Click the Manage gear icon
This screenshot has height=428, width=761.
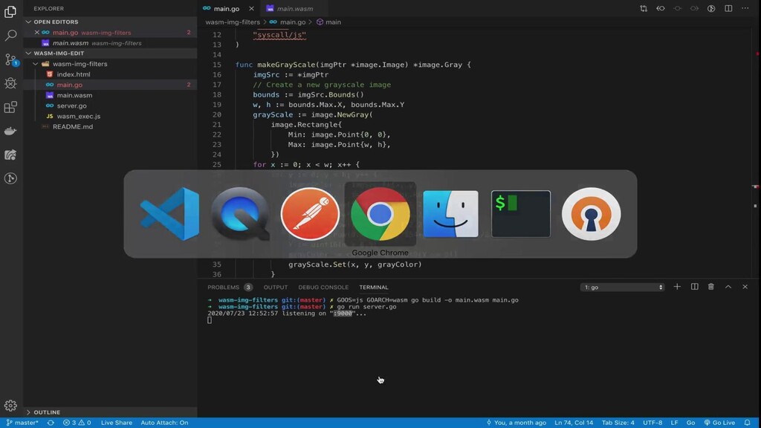pyautogui.click(x=10, y=406)
